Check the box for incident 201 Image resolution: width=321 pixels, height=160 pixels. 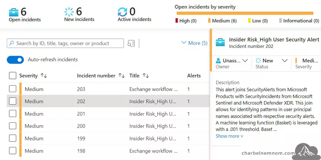click(12, 114)
